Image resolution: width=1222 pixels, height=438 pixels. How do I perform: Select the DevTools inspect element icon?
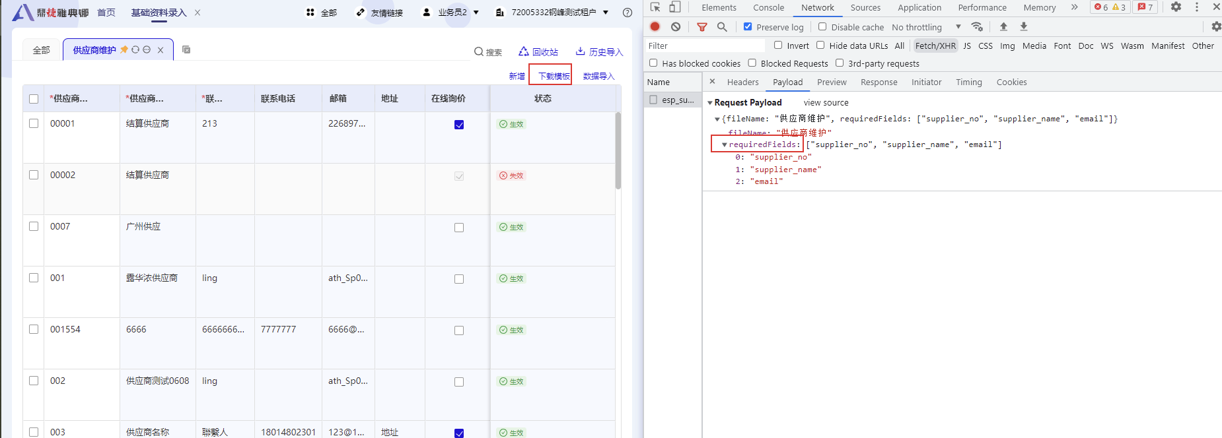(655, 7)
